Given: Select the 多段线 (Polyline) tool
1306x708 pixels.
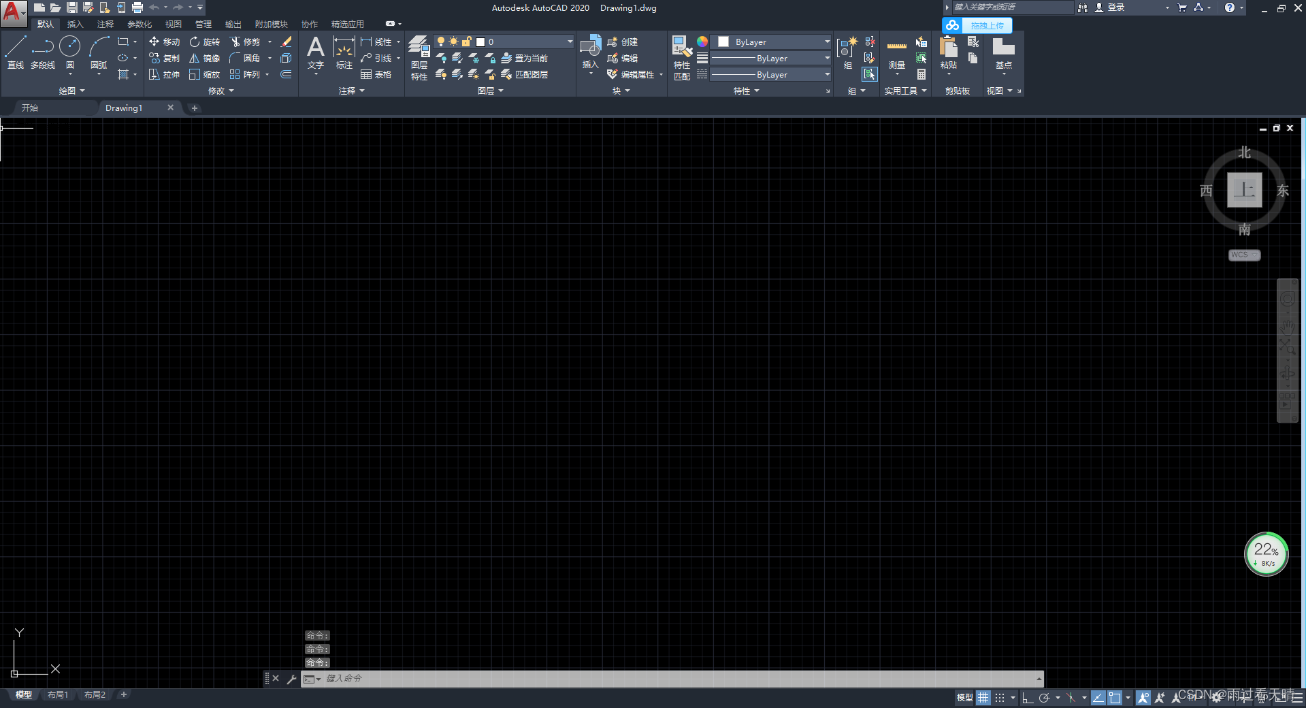Looking at the screenshot, I should tap(42, 53).
